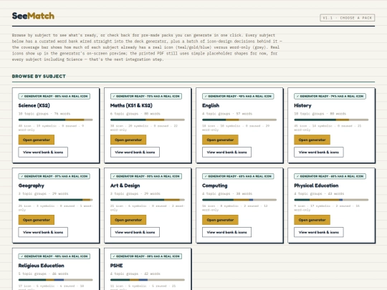The height and width of the screenshot is (290, 387).
Task: Click topic groups and words line under English
Action: point(227,114)
